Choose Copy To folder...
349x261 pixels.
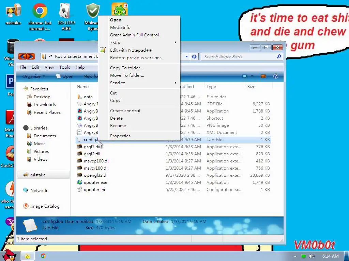139,68
